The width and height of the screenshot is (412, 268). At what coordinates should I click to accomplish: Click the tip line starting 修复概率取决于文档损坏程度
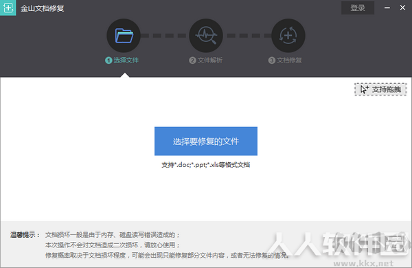click(x=168, y=256)
